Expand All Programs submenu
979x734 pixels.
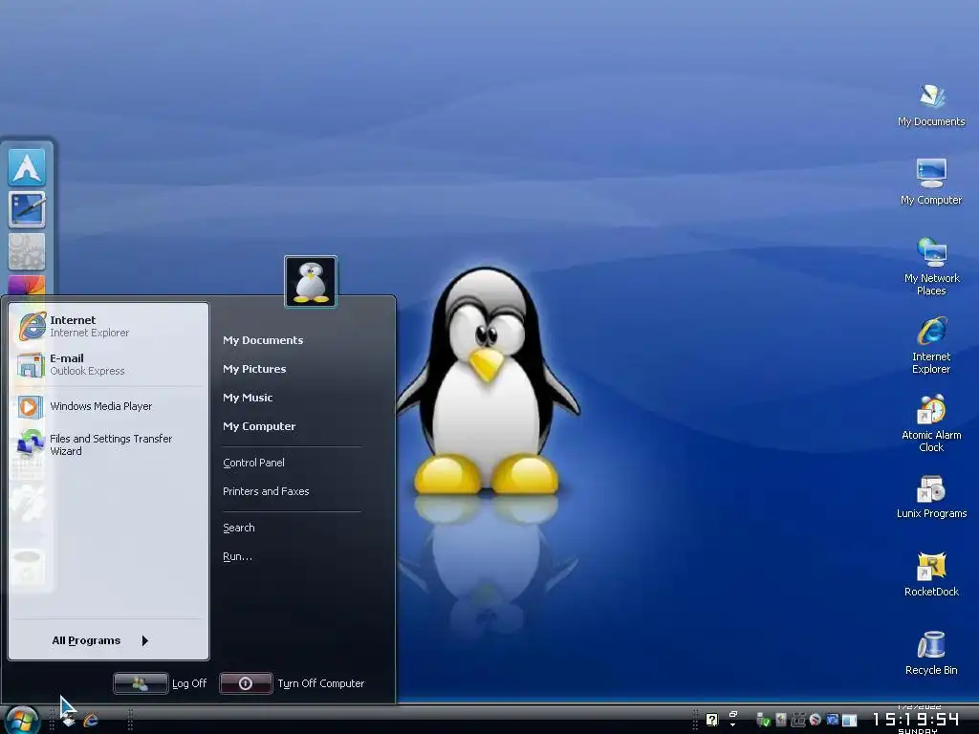click(99, 640)
